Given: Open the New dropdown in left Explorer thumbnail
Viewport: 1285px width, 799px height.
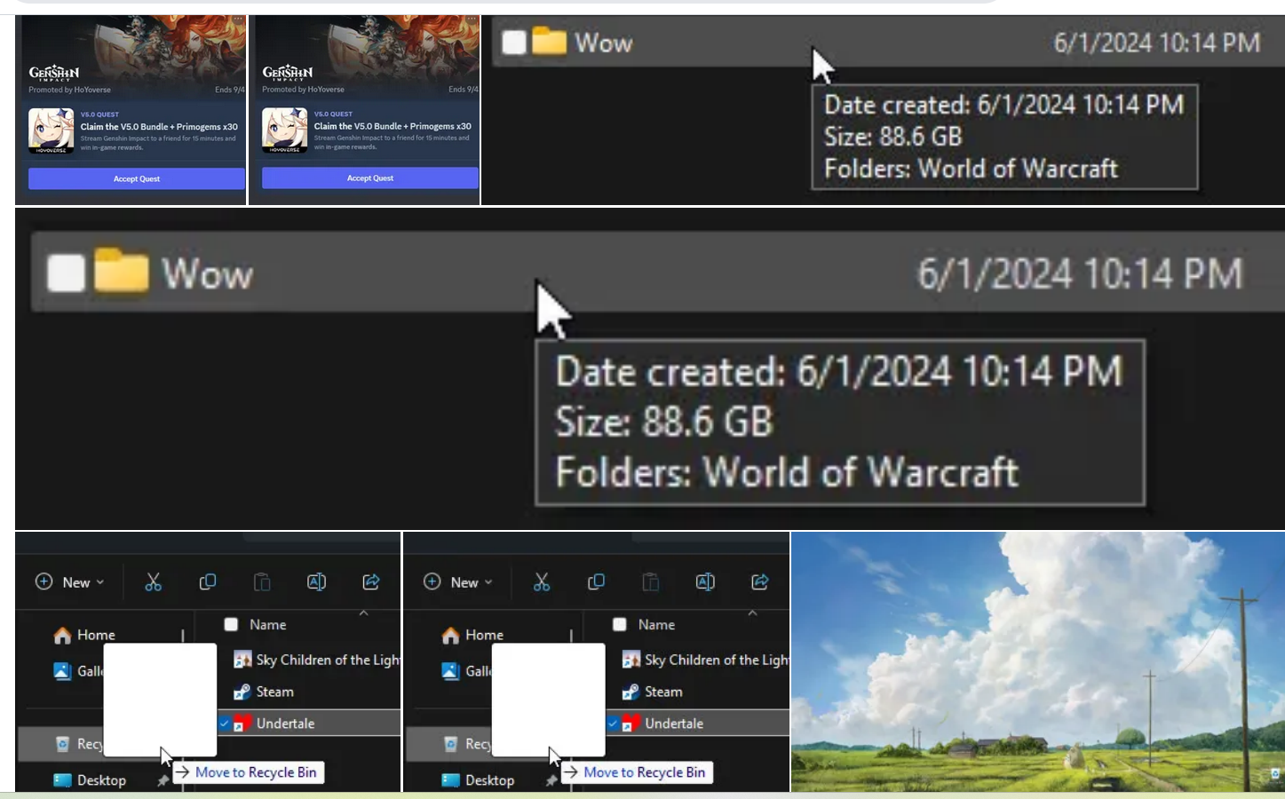Looking at the screenshot, I should [x=70, y=582].
